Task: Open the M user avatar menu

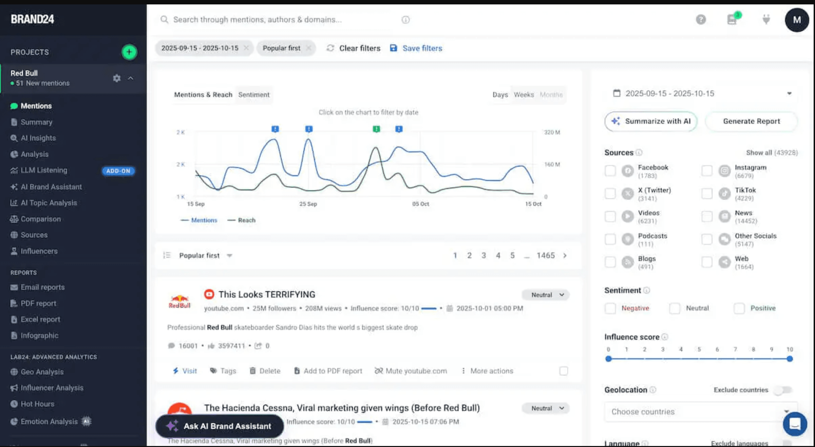Action: pyautogui.click(x=797, y=20)
